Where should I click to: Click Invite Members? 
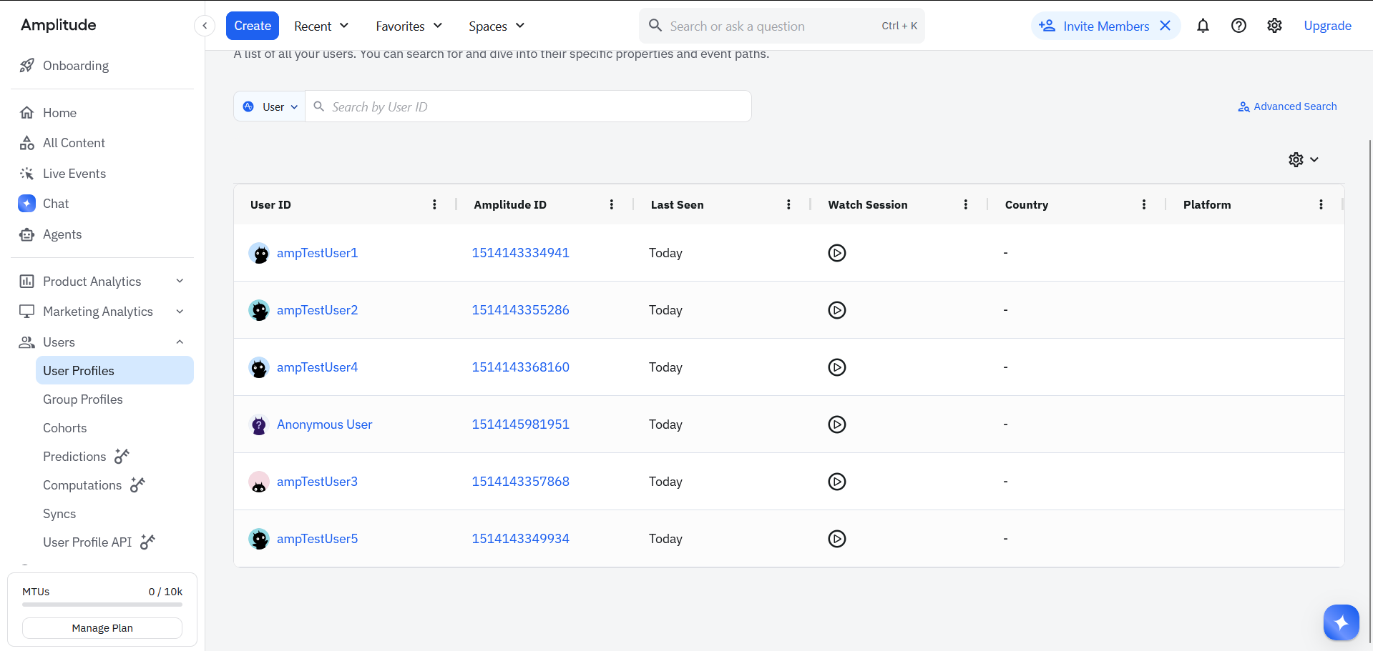point(1095,26)
